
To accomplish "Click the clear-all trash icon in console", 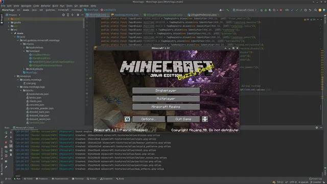I will pyautogui.click(x=11, y=154).
